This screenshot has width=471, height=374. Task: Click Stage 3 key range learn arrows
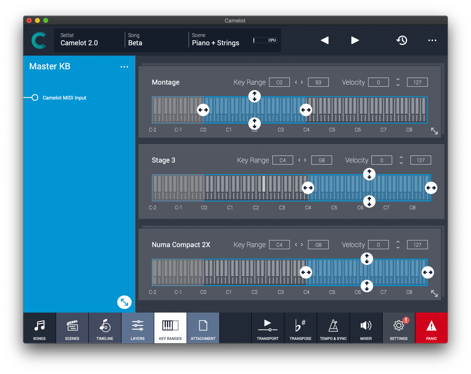(x=302, y=160)
